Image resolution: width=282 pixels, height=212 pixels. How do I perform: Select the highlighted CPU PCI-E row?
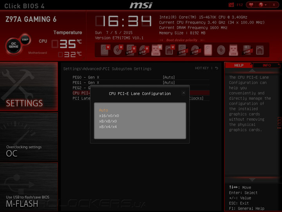point(81,93)
